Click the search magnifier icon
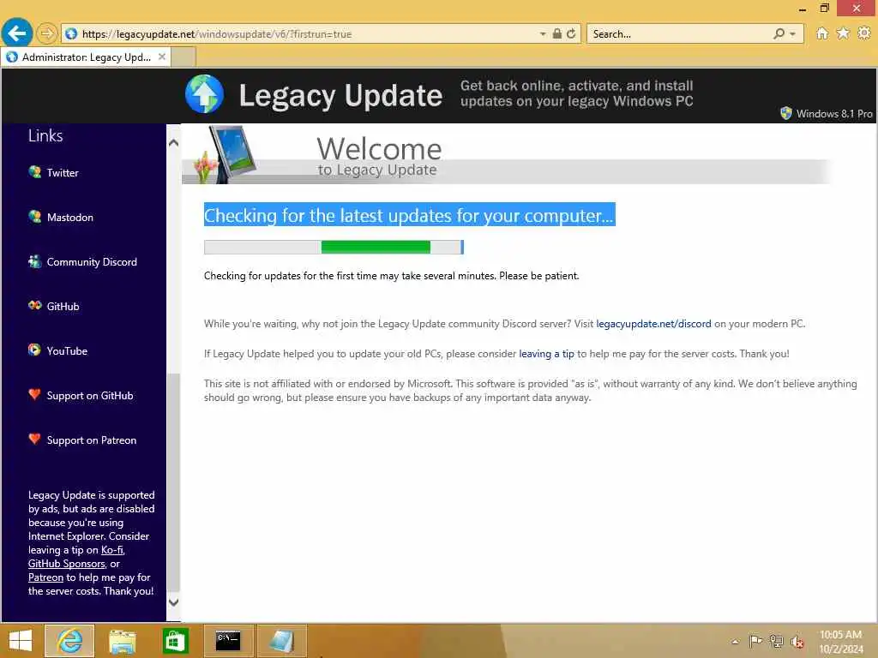878x658 pixels. (x=779, y=33)
